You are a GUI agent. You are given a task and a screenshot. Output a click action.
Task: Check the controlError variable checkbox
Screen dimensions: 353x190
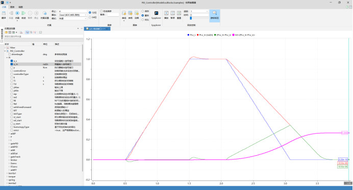pos(12,71)
